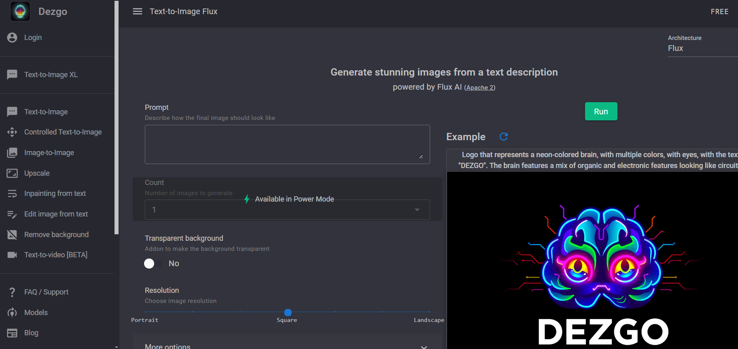Click the Dezgo brand name
The height and width of the screenshot is (349, 738).
pos(53,12)
